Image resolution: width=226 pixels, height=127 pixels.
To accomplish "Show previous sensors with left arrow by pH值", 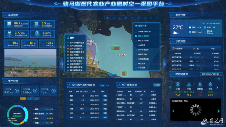I will [x=170, y=87].
